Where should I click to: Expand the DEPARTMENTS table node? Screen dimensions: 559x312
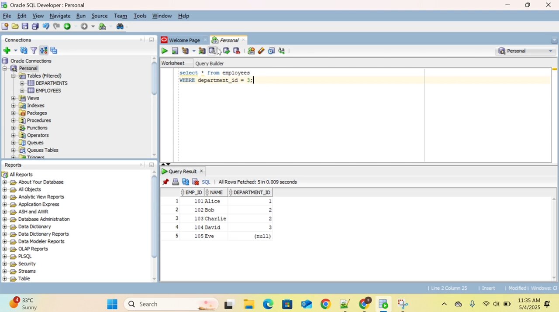tap(22, 83)
